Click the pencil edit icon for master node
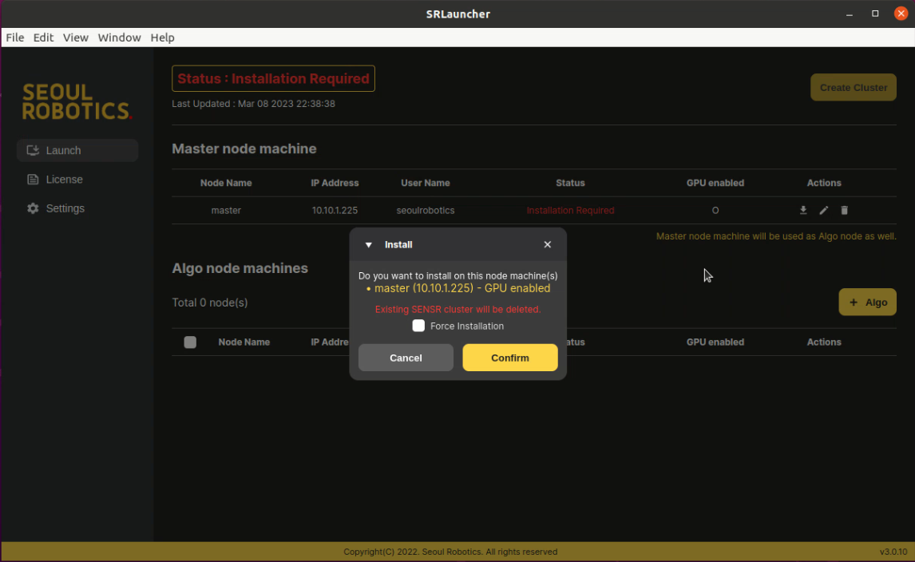Viewport: 915px width, 562px height. pyautogui.click(x=824, y=211)
